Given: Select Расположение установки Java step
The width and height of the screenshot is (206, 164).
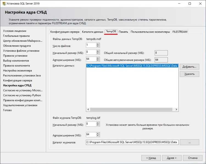Looking at the screenshot, I should (x=22, y=76).
